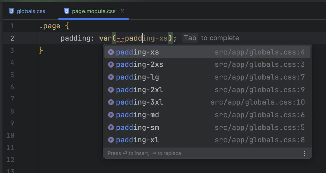Choose padding-2xl completion suggestion

click(207, 90)
